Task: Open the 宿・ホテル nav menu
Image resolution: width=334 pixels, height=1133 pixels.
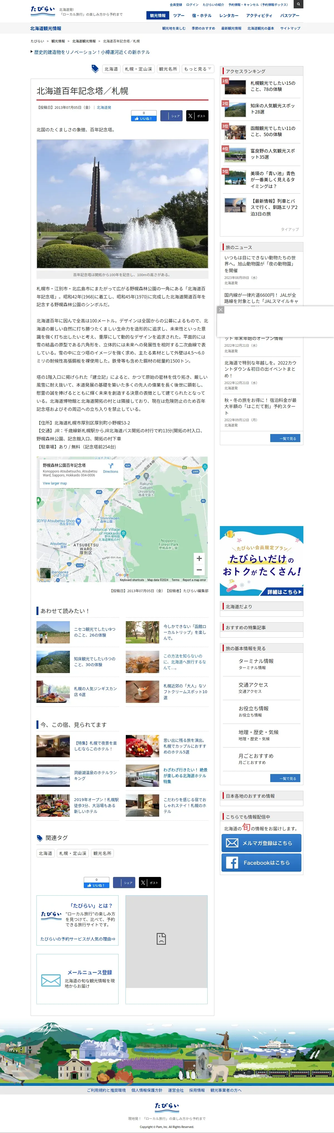Action: click(202, 15)
